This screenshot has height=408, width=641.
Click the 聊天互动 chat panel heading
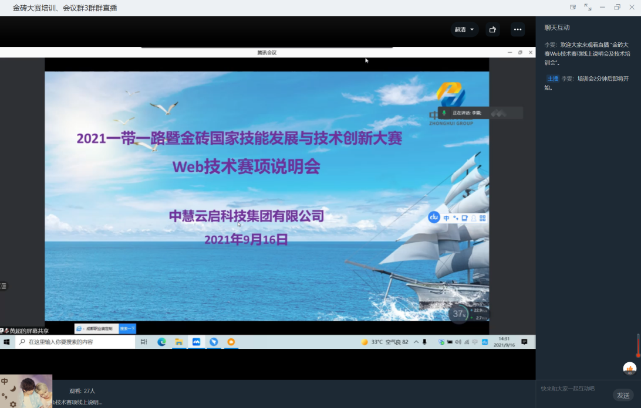click(557, 28)
